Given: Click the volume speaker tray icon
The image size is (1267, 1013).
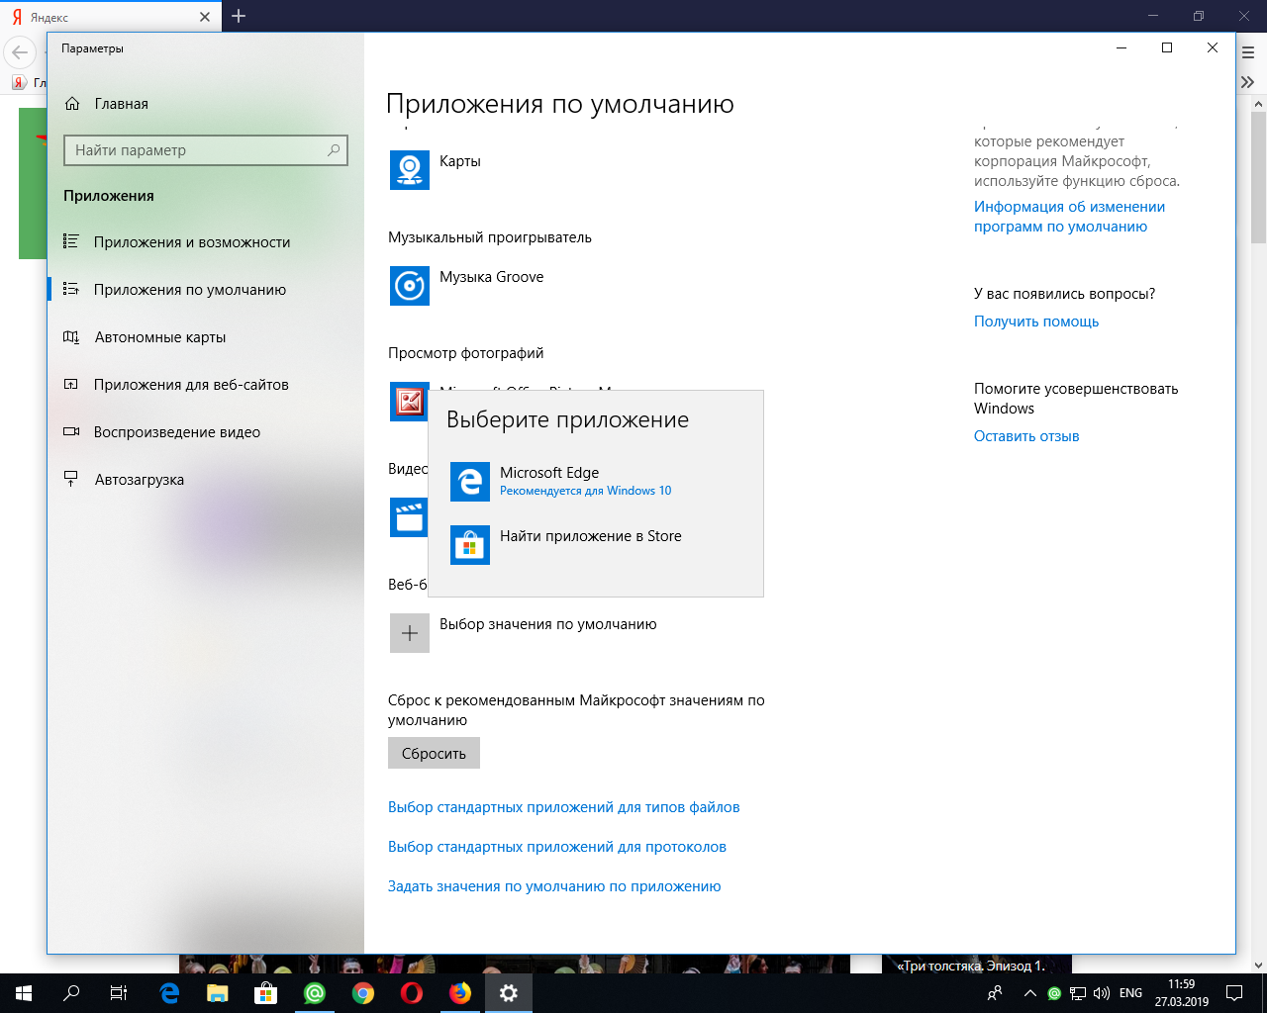Looking at the screenshot, I should click(1101, 993).
